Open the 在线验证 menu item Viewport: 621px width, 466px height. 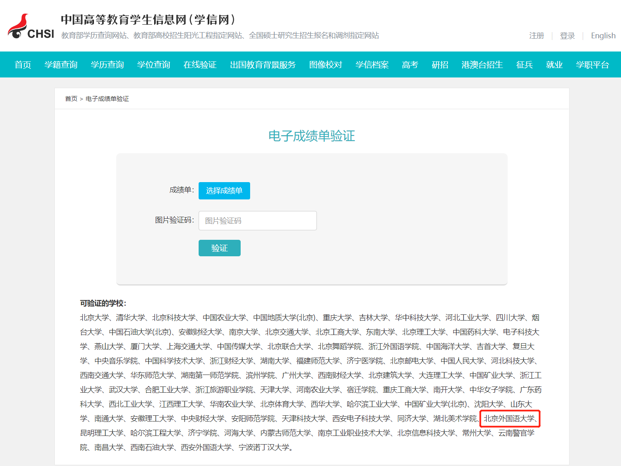click(200, 65)
